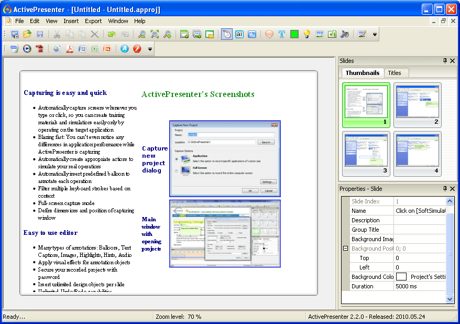
Task: Open the Export menu
Action: click(93, 21)
